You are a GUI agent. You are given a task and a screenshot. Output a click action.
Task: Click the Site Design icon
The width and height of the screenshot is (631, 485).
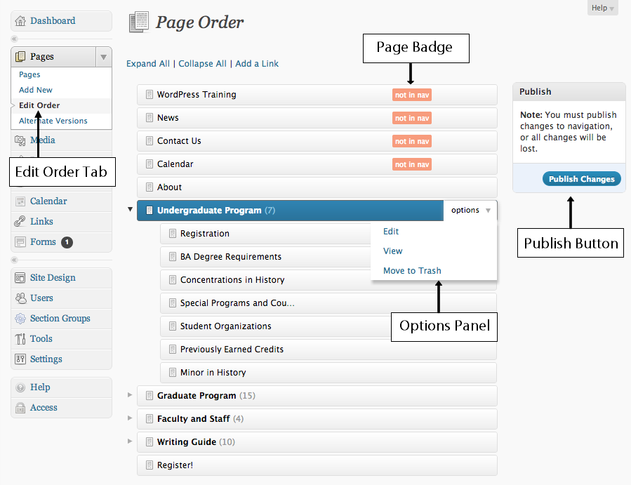[20, 278]
